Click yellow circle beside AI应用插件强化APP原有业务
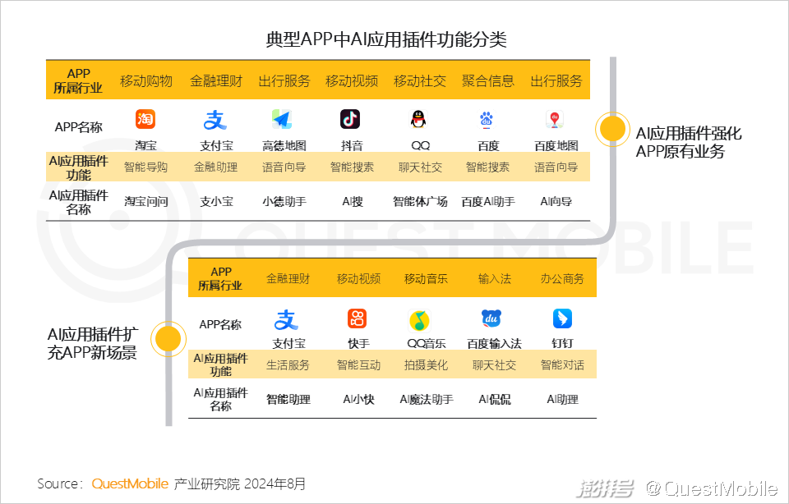This screenshot has width=789, height=504. (612, 129)
